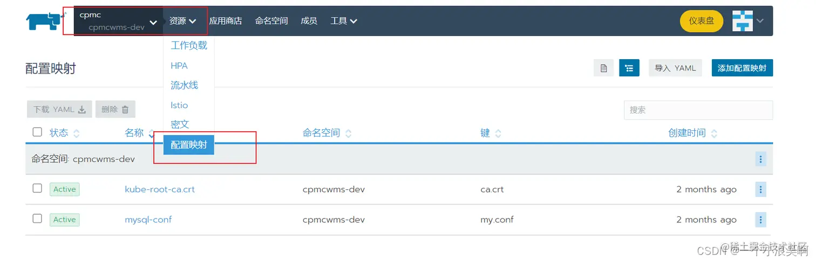Open actions menu for cpmcwms-dev namespace group
This screenshot has width=816, height=261.
[x=760, y=159]
